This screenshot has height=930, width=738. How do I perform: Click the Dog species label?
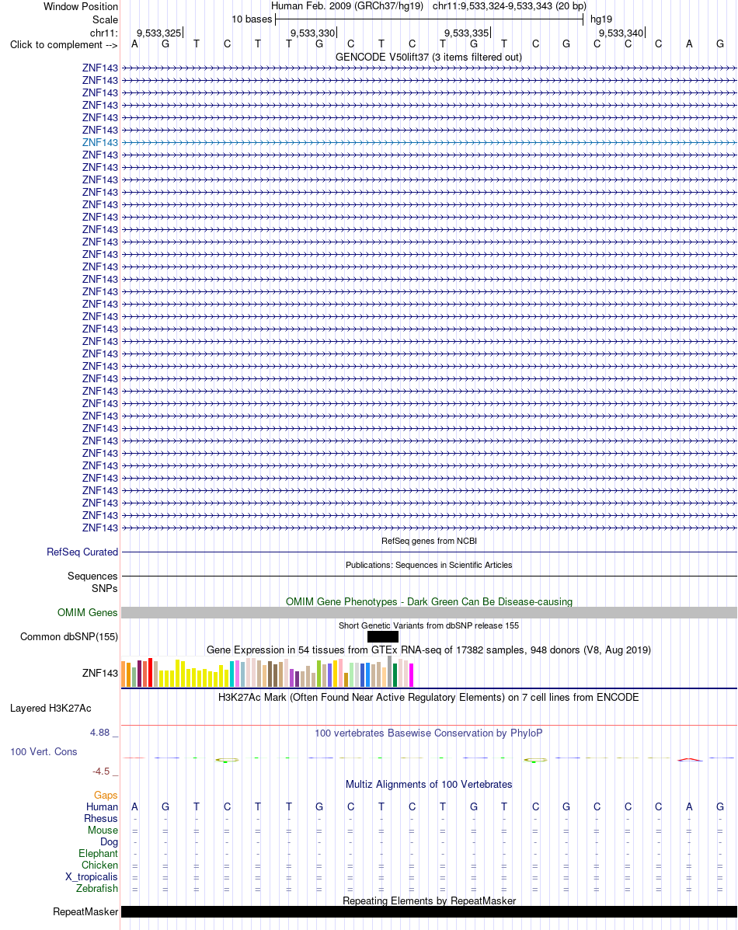coord(110,841)
